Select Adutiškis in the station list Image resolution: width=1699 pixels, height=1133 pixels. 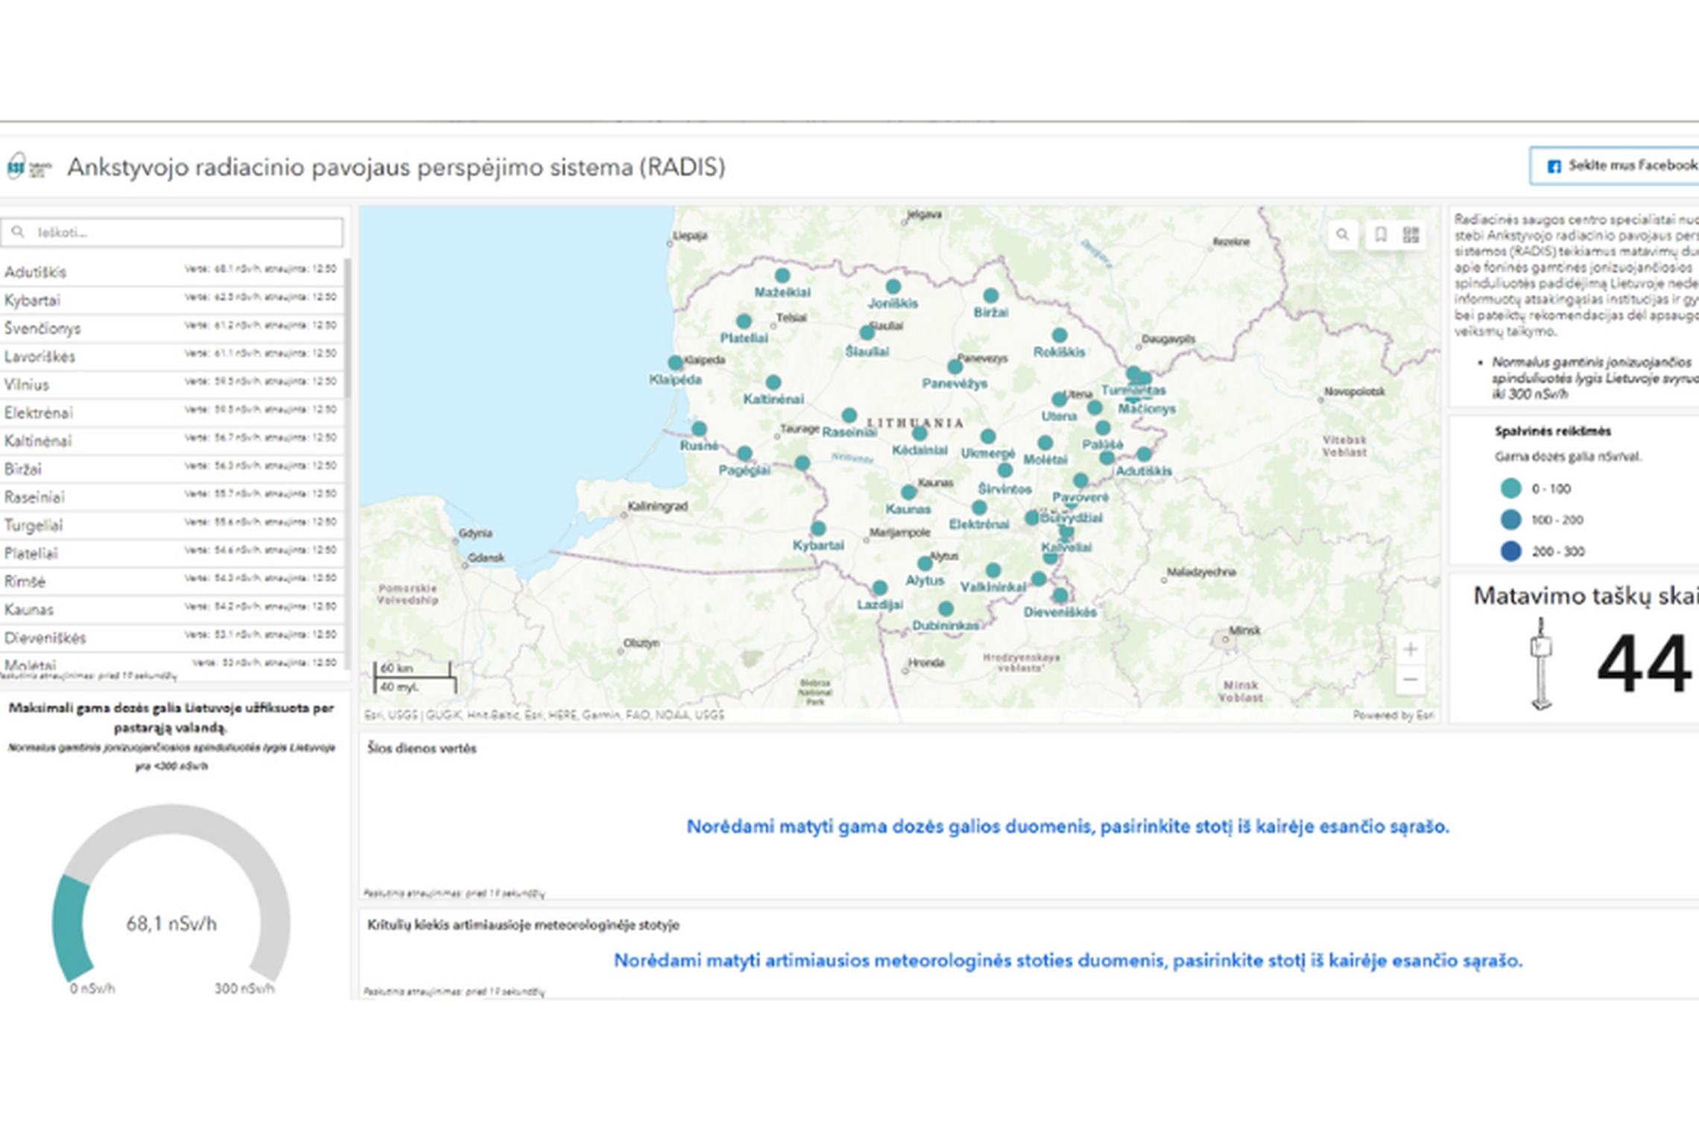point(171,271)
